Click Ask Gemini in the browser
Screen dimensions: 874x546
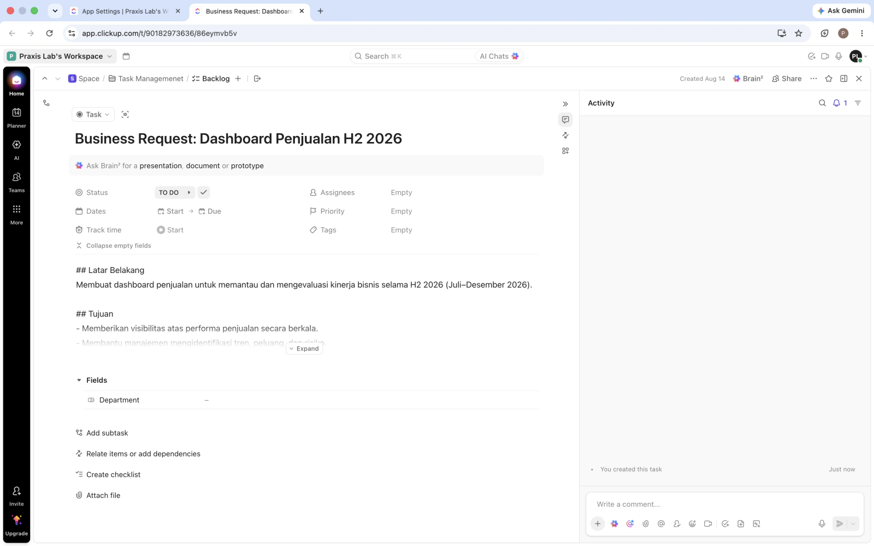click(841, 11)
